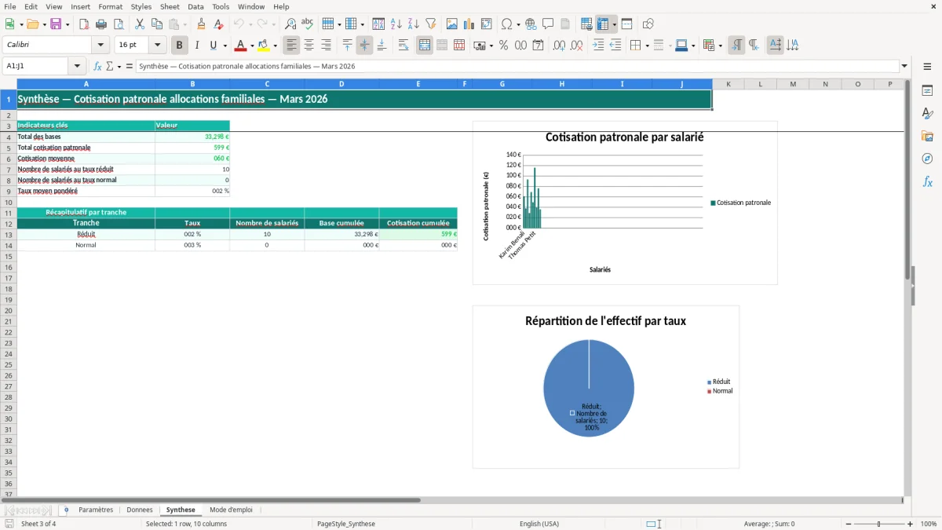Click the pie chart Répartition de l'effectif
942x530 pixels.
coord(606,387)
